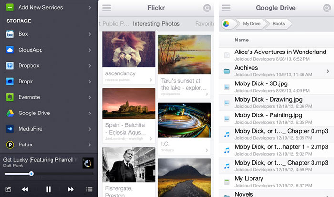The image size is (334, 197).
Task: Open the Fishergate, Preston black-and-white photo
Action: [129, 165]
